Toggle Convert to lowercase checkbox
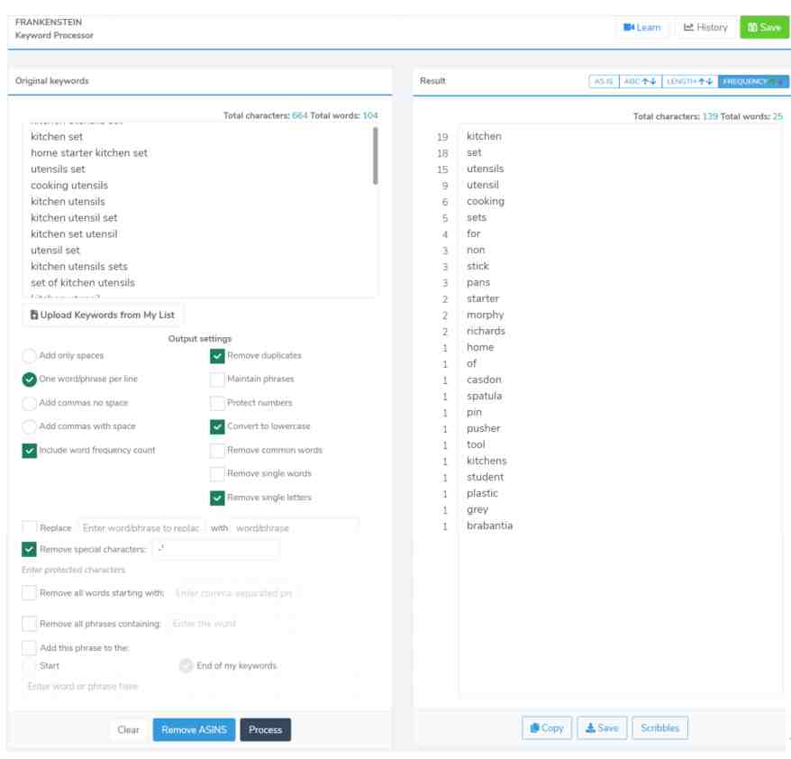The height and width of the screenshot is (759, 791). point(217,426)
